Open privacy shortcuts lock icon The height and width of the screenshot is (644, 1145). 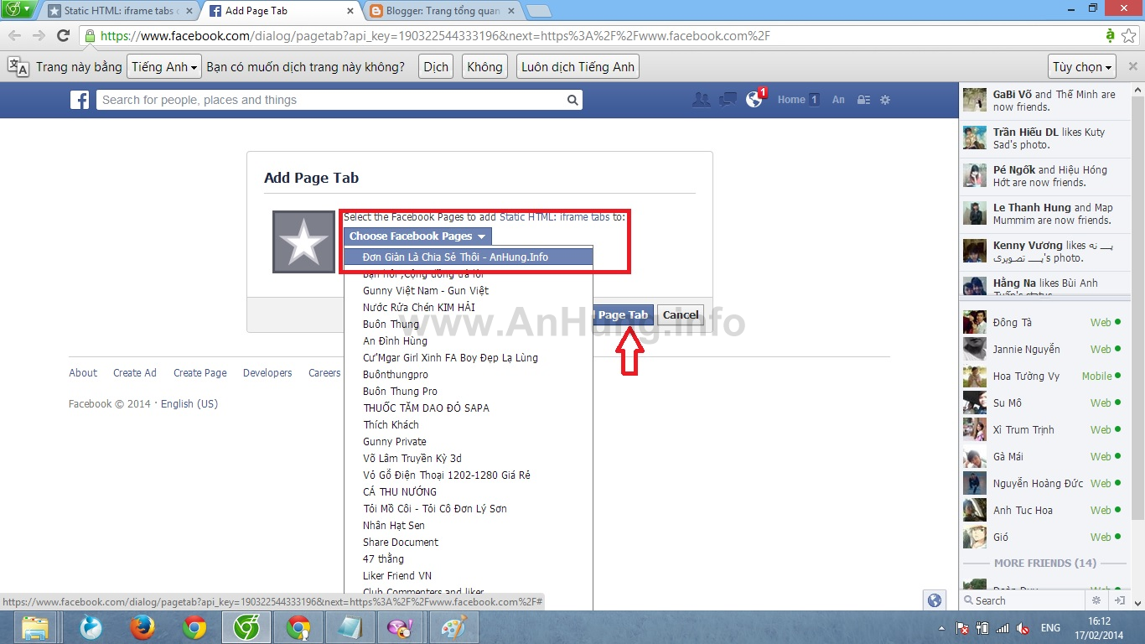pos(863,100)
